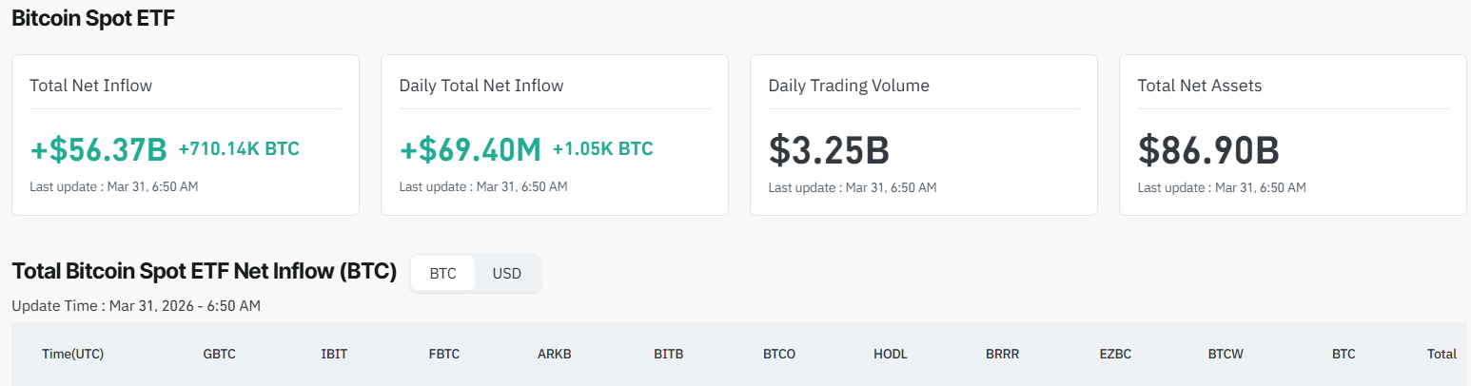Click the BTCO column header
Image resolution: width=1471 pixels, height=386 pixels.
point(779,354)
